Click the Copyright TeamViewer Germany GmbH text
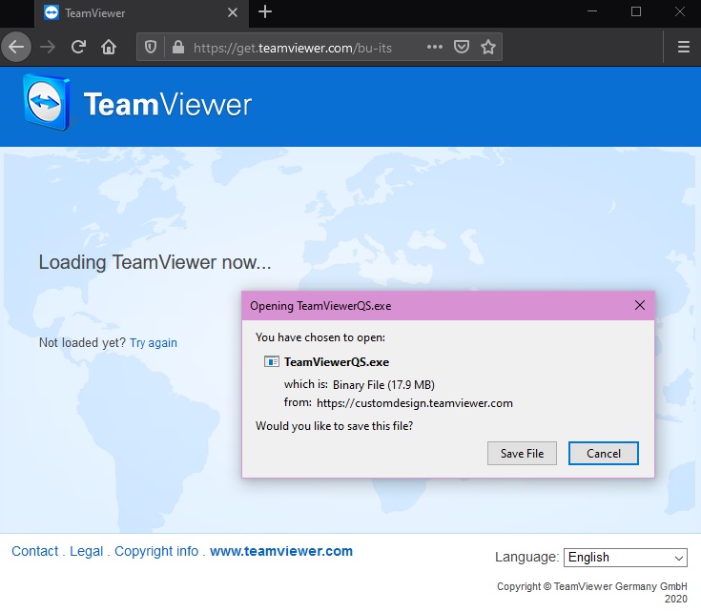 click(x=592, y=592)
